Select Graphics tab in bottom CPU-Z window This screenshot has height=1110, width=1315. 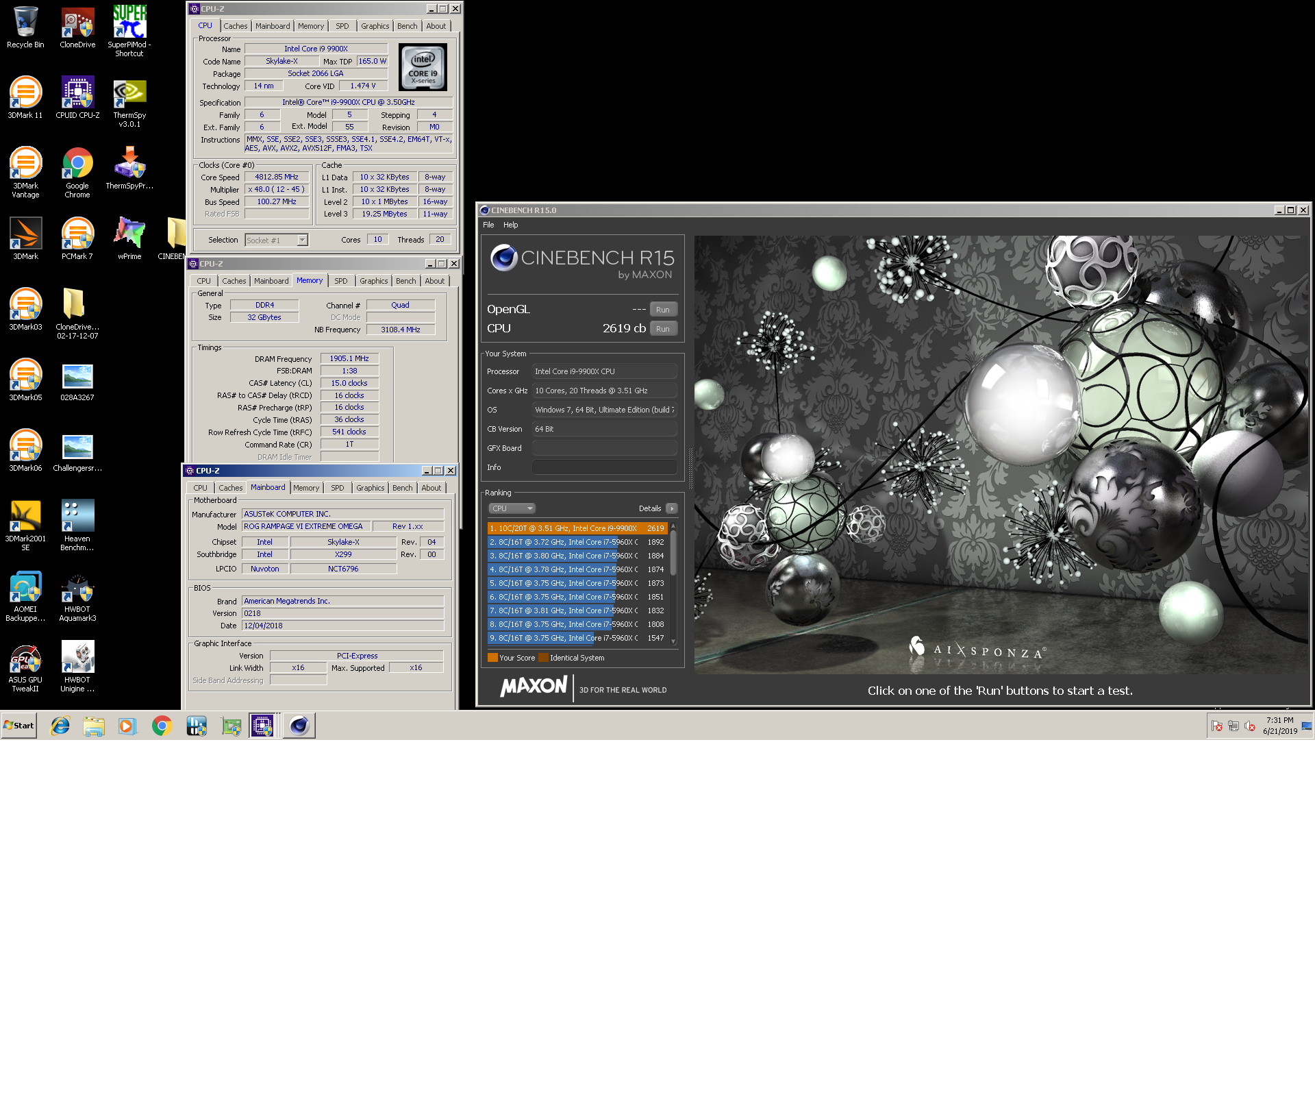pyautogui.click(x=371, y=488)
